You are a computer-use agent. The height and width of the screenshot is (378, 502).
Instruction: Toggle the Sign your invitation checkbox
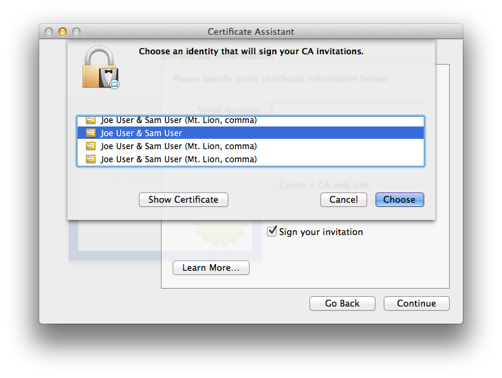pyautogui.click(x=272, y=232)
